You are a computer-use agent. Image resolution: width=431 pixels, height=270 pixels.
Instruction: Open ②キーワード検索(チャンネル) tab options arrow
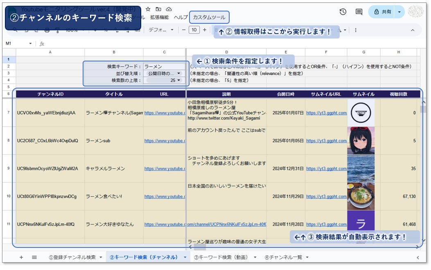(185, 257)
